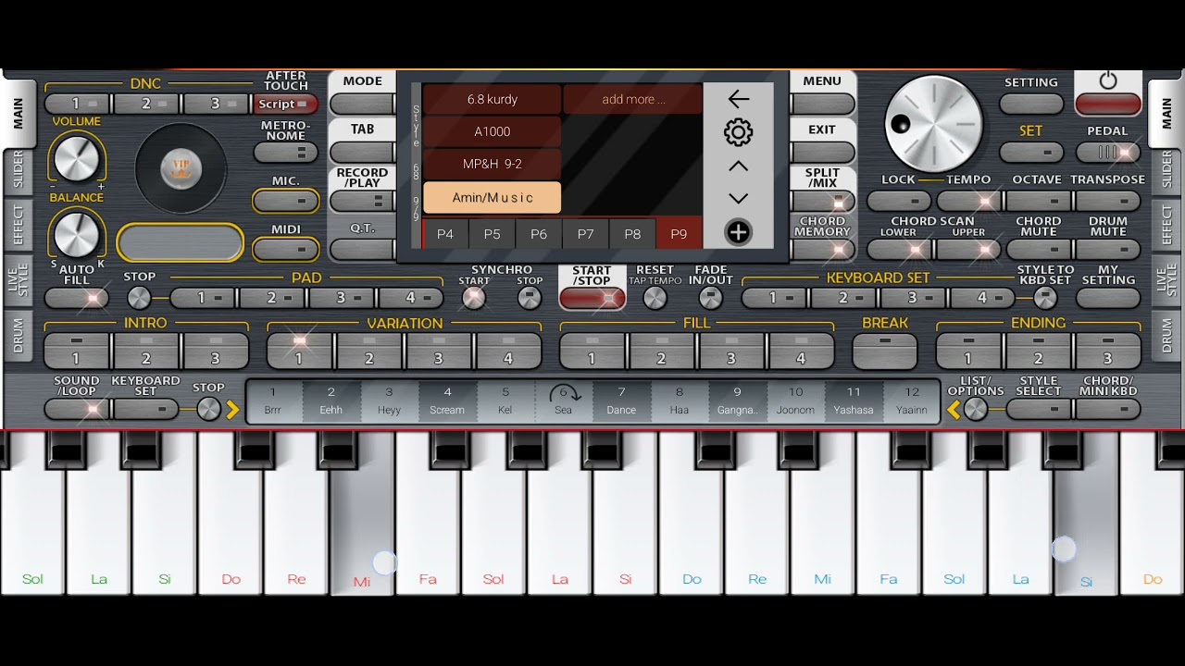This screenshot has height=666, width=1185.
Task: Tap the SYNCHRO START round button
Action: [x=474, y=298]
